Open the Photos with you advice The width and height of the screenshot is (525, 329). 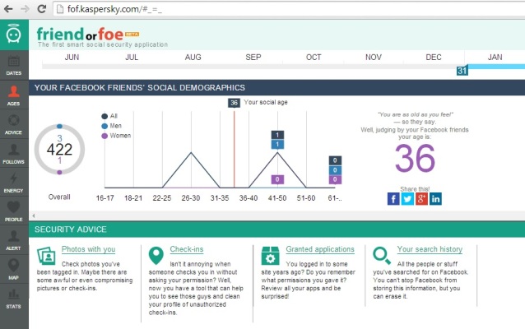click(x=88, y=249)
